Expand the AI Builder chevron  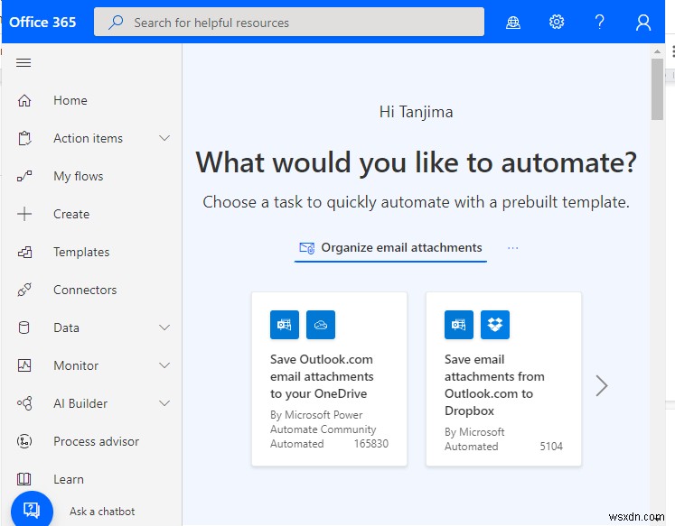coord(164,403)
